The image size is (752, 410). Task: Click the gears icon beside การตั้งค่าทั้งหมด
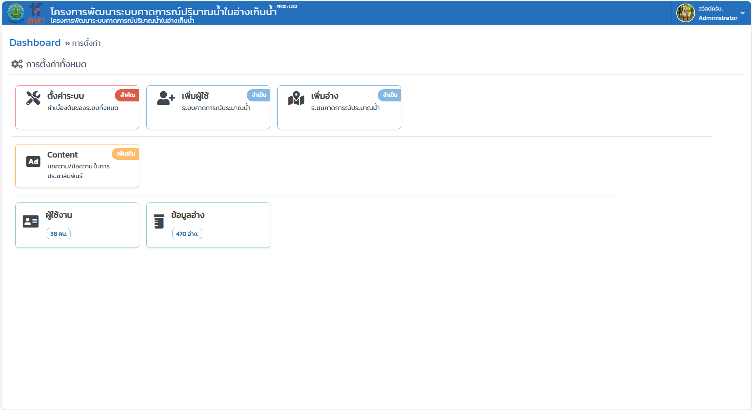tap(17, 64)
